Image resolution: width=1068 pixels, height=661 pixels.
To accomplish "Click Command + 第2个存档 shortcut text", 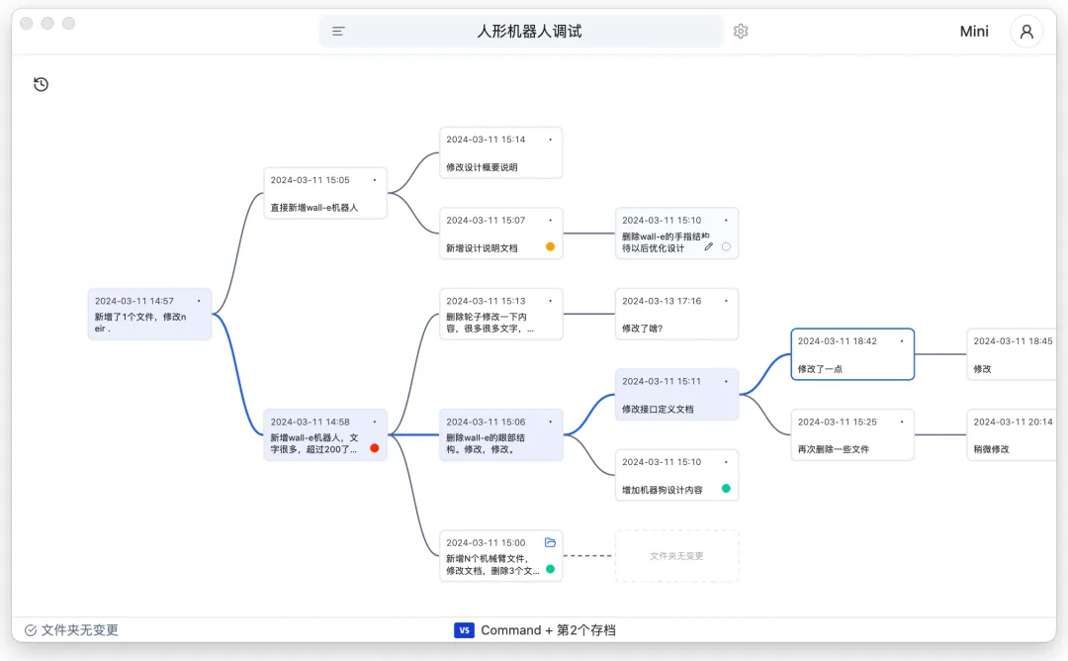I will [x=548, y=630].
